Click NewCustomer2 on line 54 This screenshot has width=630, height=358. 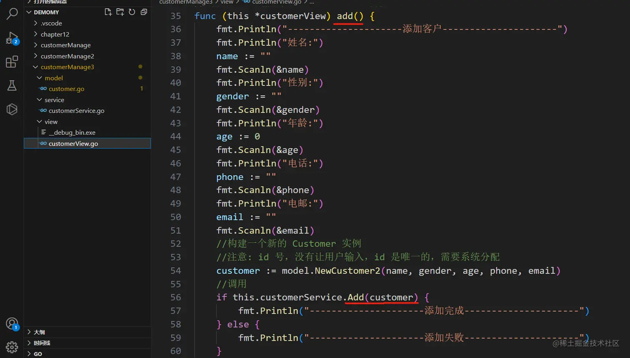[x=347, y=271]
